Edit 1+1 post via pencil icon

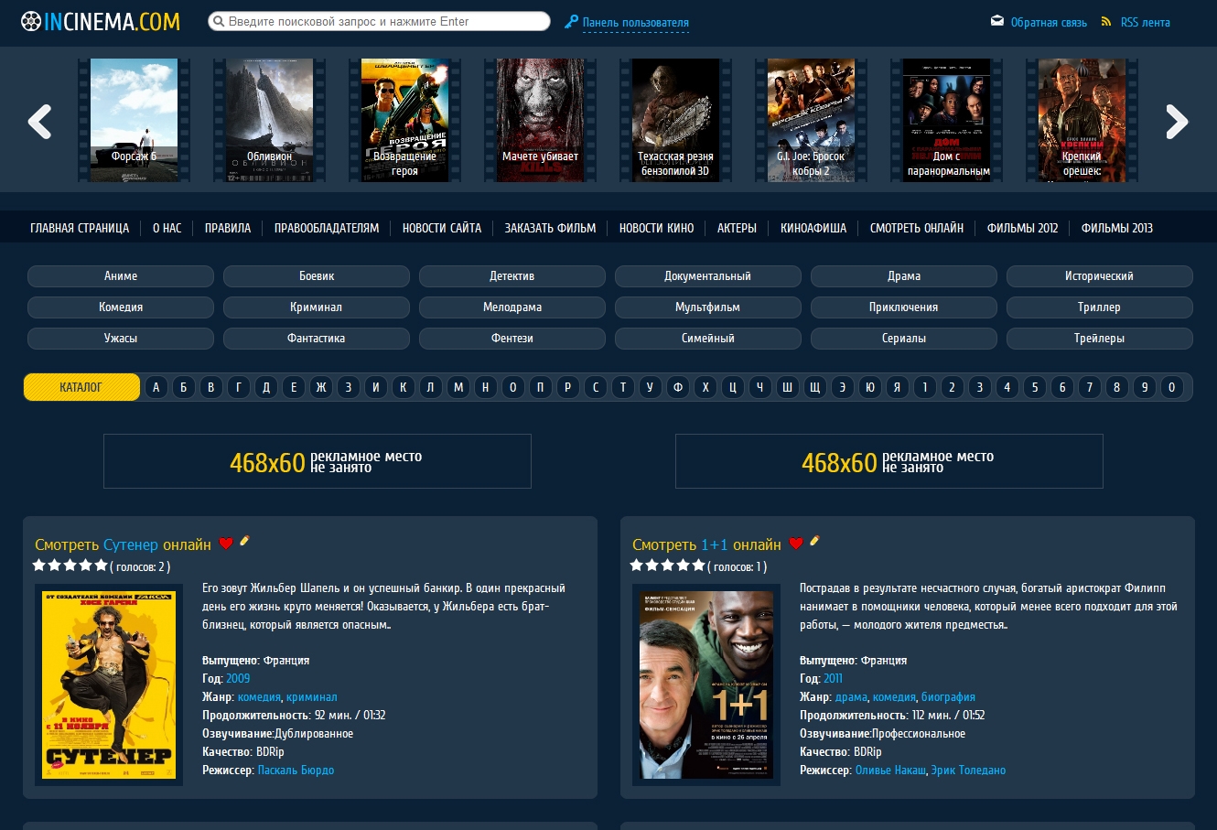(x=814, y=541)
